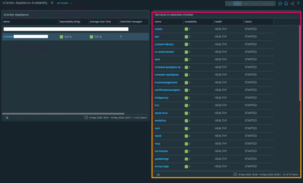Image resolution: width=303 pixels, height=183 pixels.
Task: Click green reachability 100 % cell for vCenter
Action: 66,37
